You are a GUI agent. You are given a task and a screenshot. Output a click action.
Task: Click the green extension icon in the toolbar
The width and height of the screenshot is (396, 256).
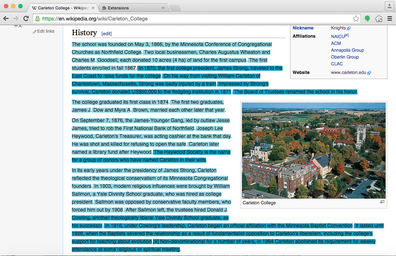click(367, 19)
